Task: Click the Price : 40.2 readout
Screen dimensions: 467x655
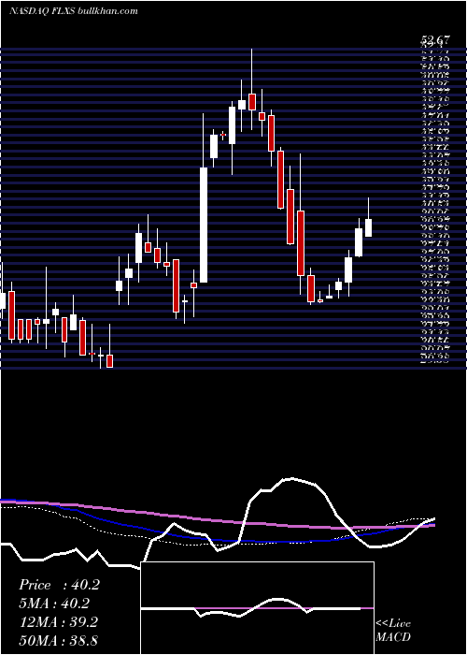Action: pos(59,585)
